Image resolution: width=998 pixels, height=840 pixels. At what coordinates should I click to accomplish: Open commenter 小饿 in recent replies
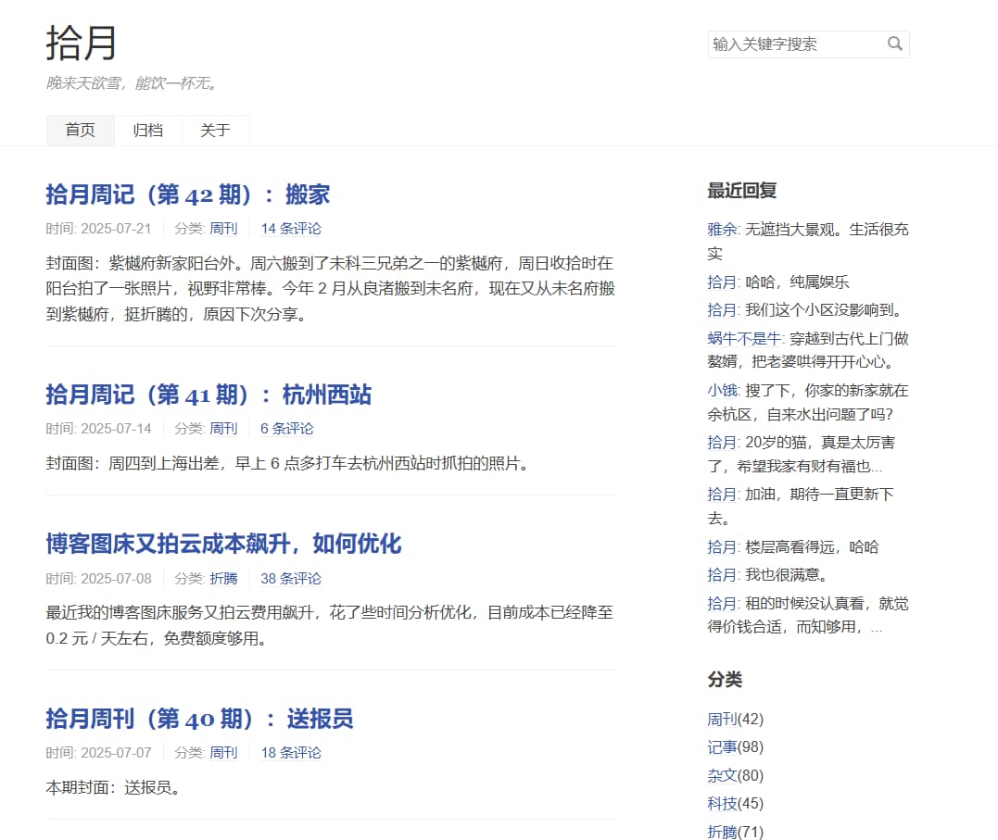click(x=723, y=391)
